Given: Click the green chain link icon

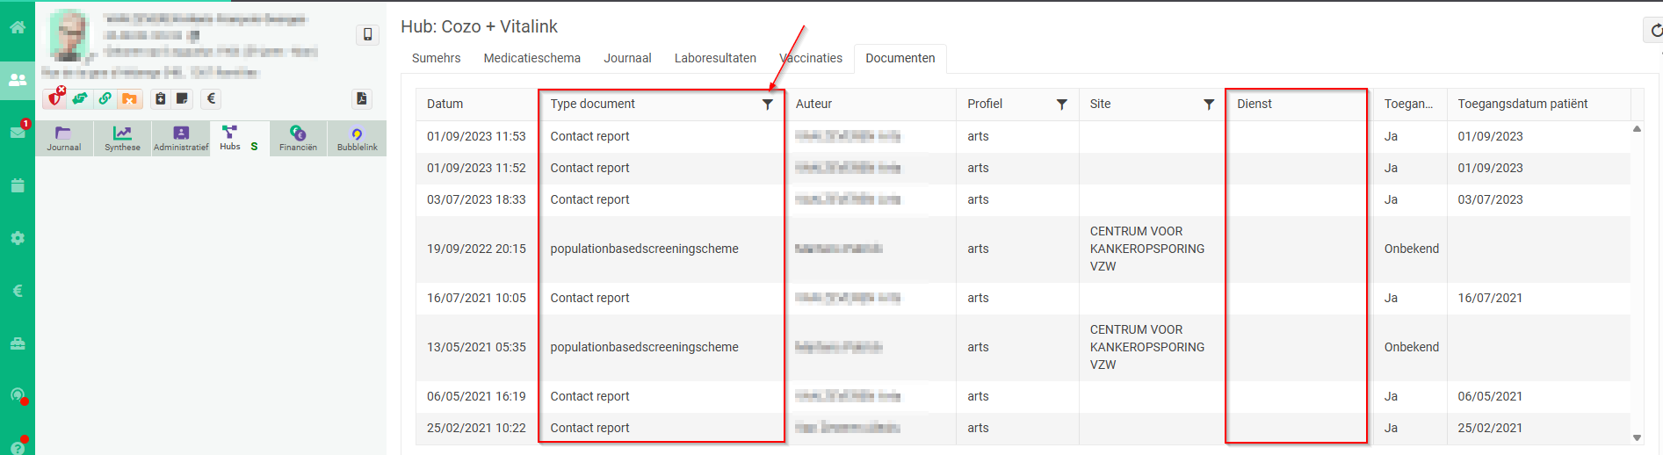Looking at the screenshot, I should click(x=105, y=98).
